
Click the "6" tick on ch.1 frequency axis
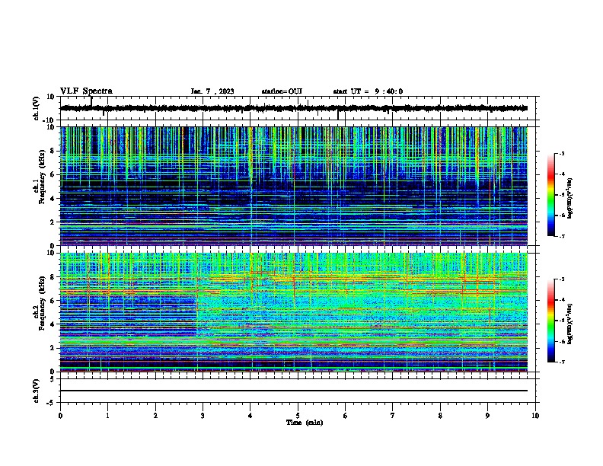pos(53,174)
